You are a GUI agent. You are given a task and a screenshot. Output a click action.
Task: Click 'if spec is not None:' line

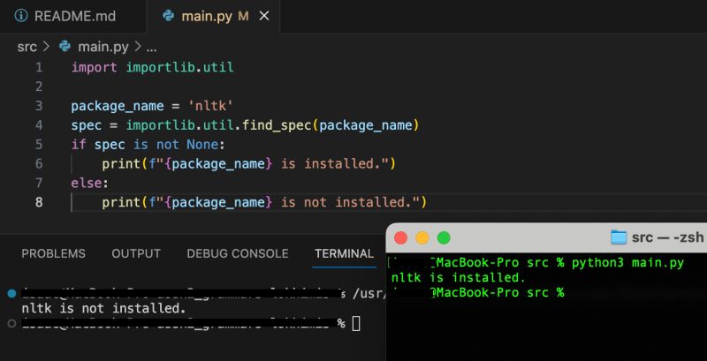tap(148, 145)
